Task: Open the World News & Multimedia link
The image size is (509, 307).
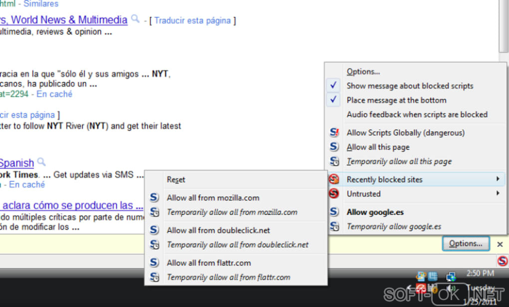Action: 64,20
